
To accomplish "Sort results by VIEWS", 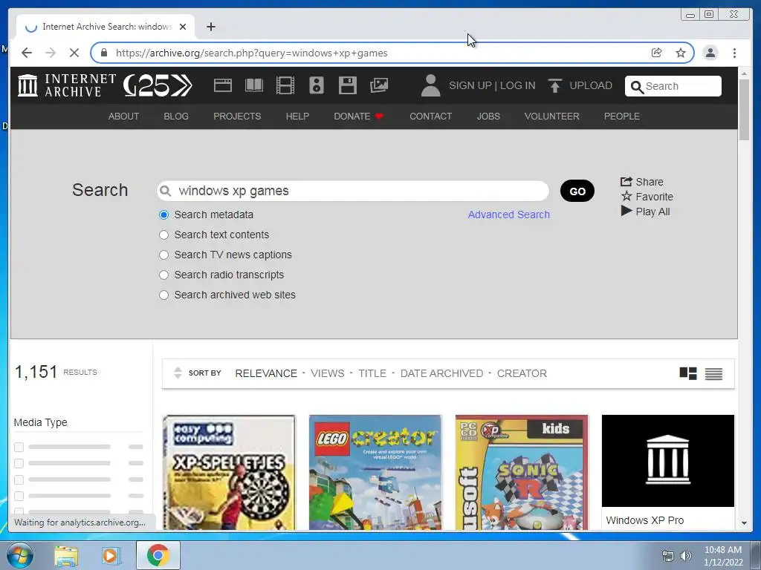I will click(328, 373).
